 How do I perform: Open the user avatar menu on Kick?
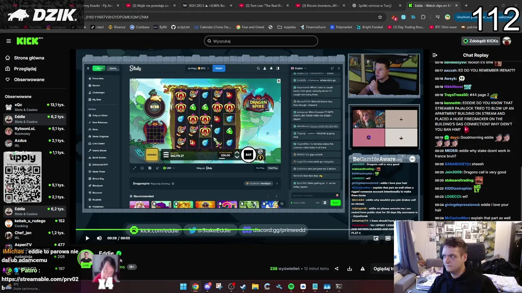click(507, 41)
